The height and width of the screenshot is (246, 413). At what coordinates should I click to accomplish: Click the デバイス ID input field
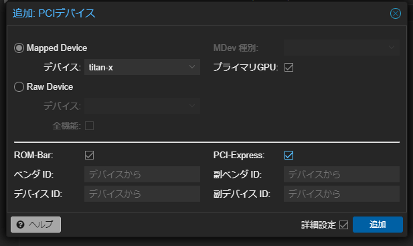point(142,194)
